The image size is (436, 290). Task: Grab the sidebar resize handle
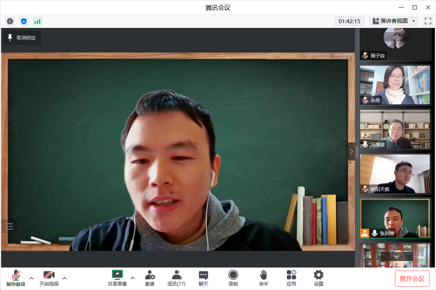pyautogui.click(x=357, y=151)
